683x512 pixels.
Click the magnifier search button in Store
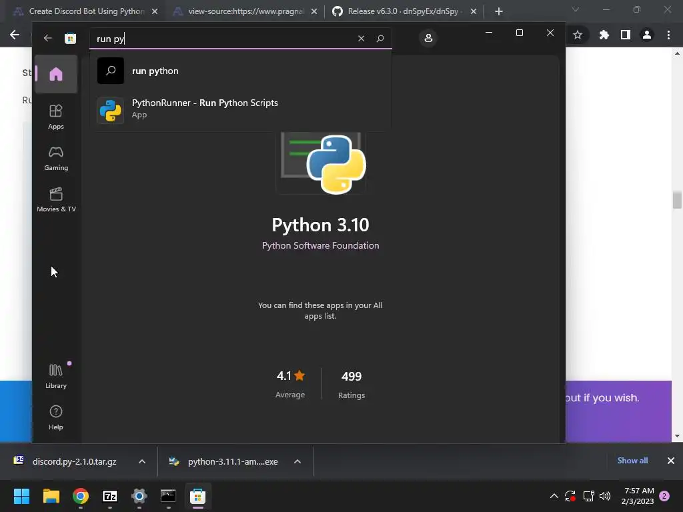pyautogui.click(x=380, y=38)
